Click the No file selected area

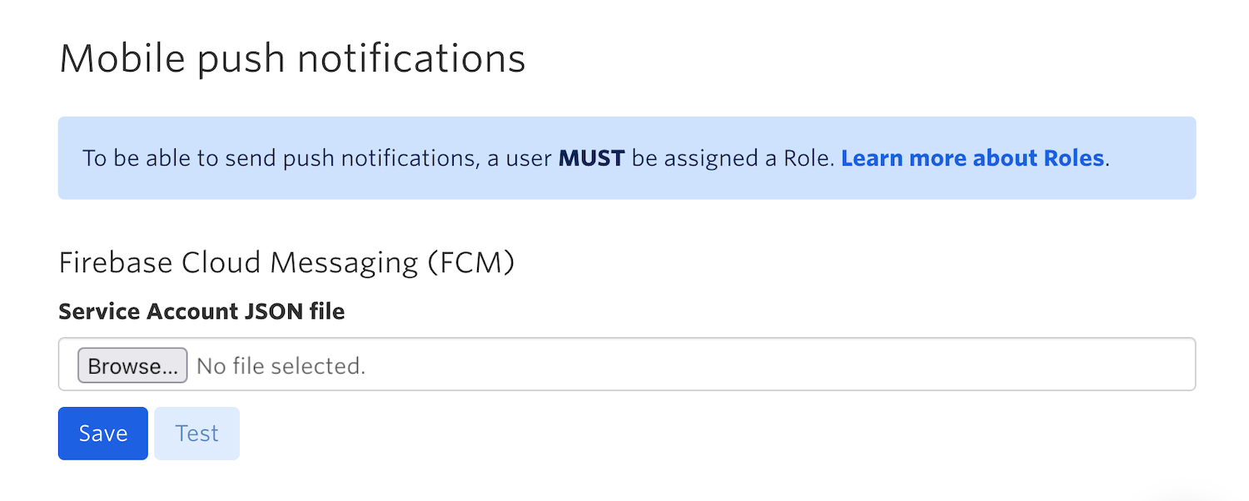(281, 365)
